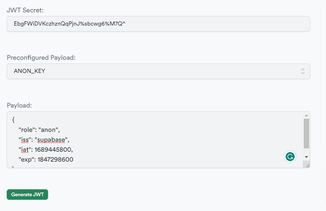The height and width of the screenshot is (211, 326).
Task: Click the exp value 1847298600
Action: pyautogui.click(x=56, y=160)
